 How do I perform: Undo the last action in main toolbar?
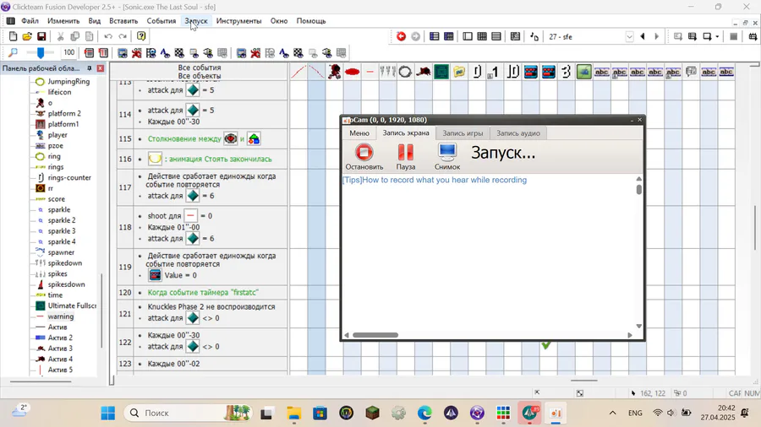coord(107,36)
